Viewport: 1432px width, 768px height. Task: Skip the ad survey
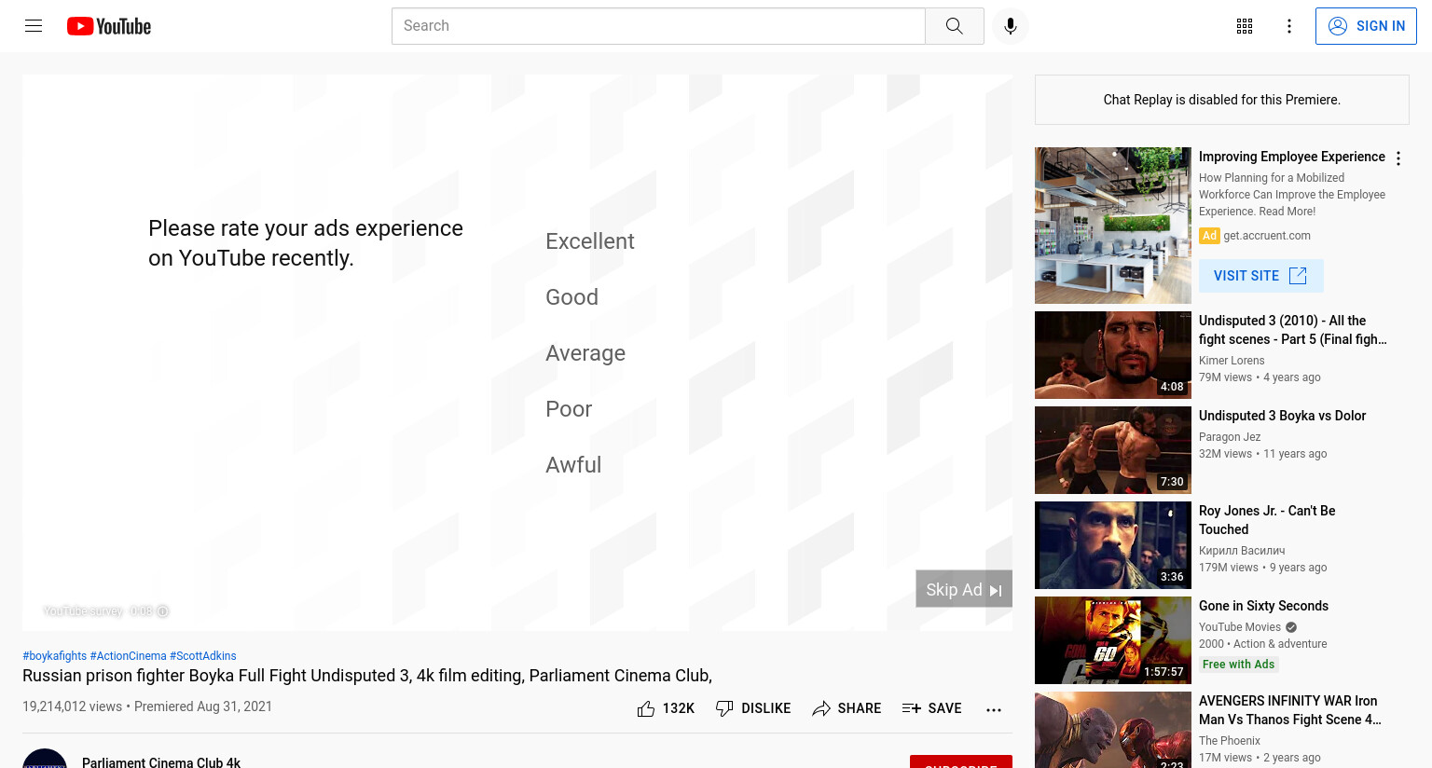[964, 589]
